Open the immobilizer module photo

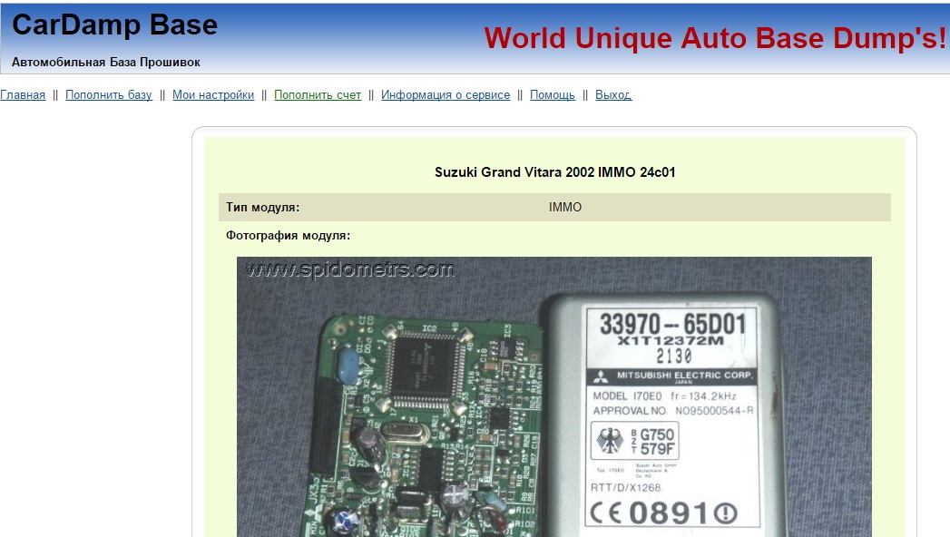coord(553,396)
